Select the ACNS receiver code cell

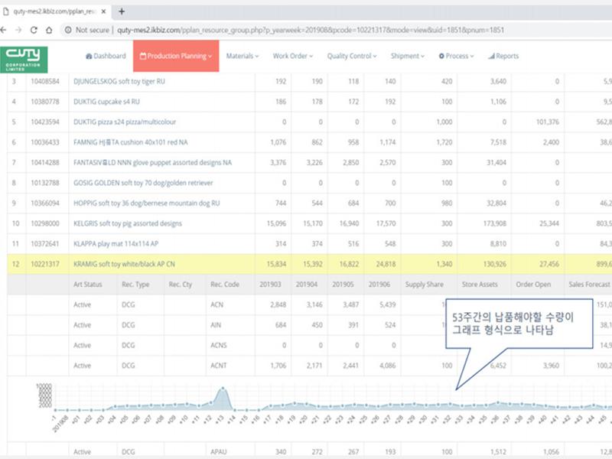point(219,345)
